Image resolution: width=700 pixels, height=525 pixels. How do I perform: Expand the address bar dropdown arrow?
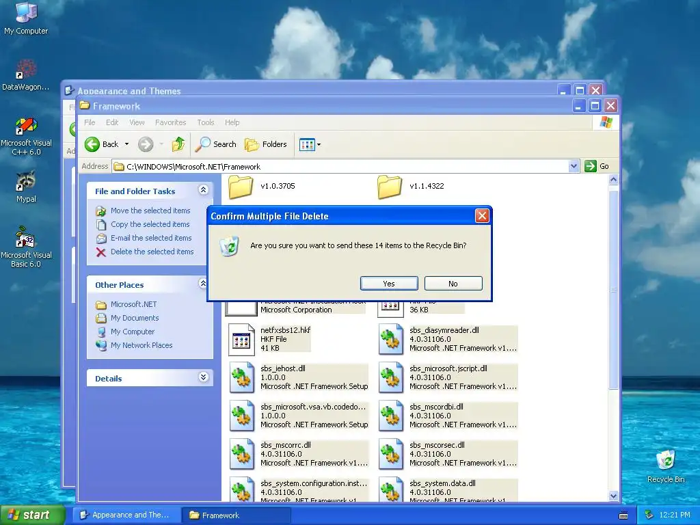574,167
